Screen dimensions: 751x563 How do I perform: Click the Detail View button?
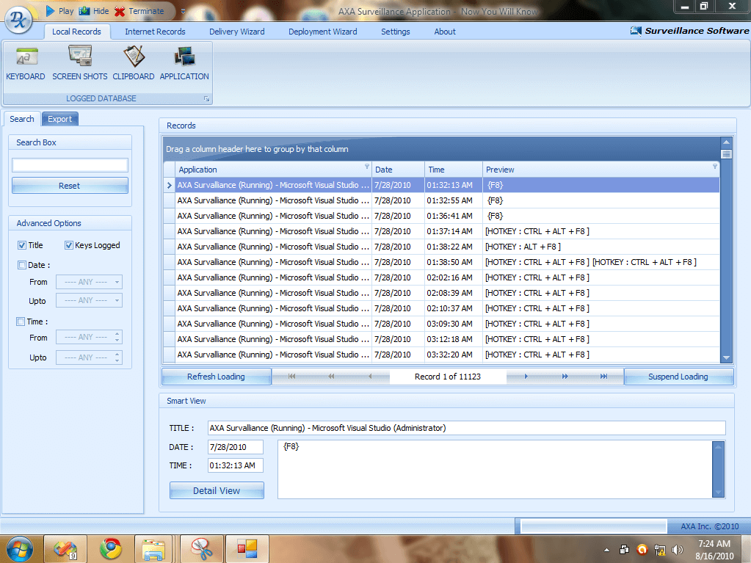point(217,490)
